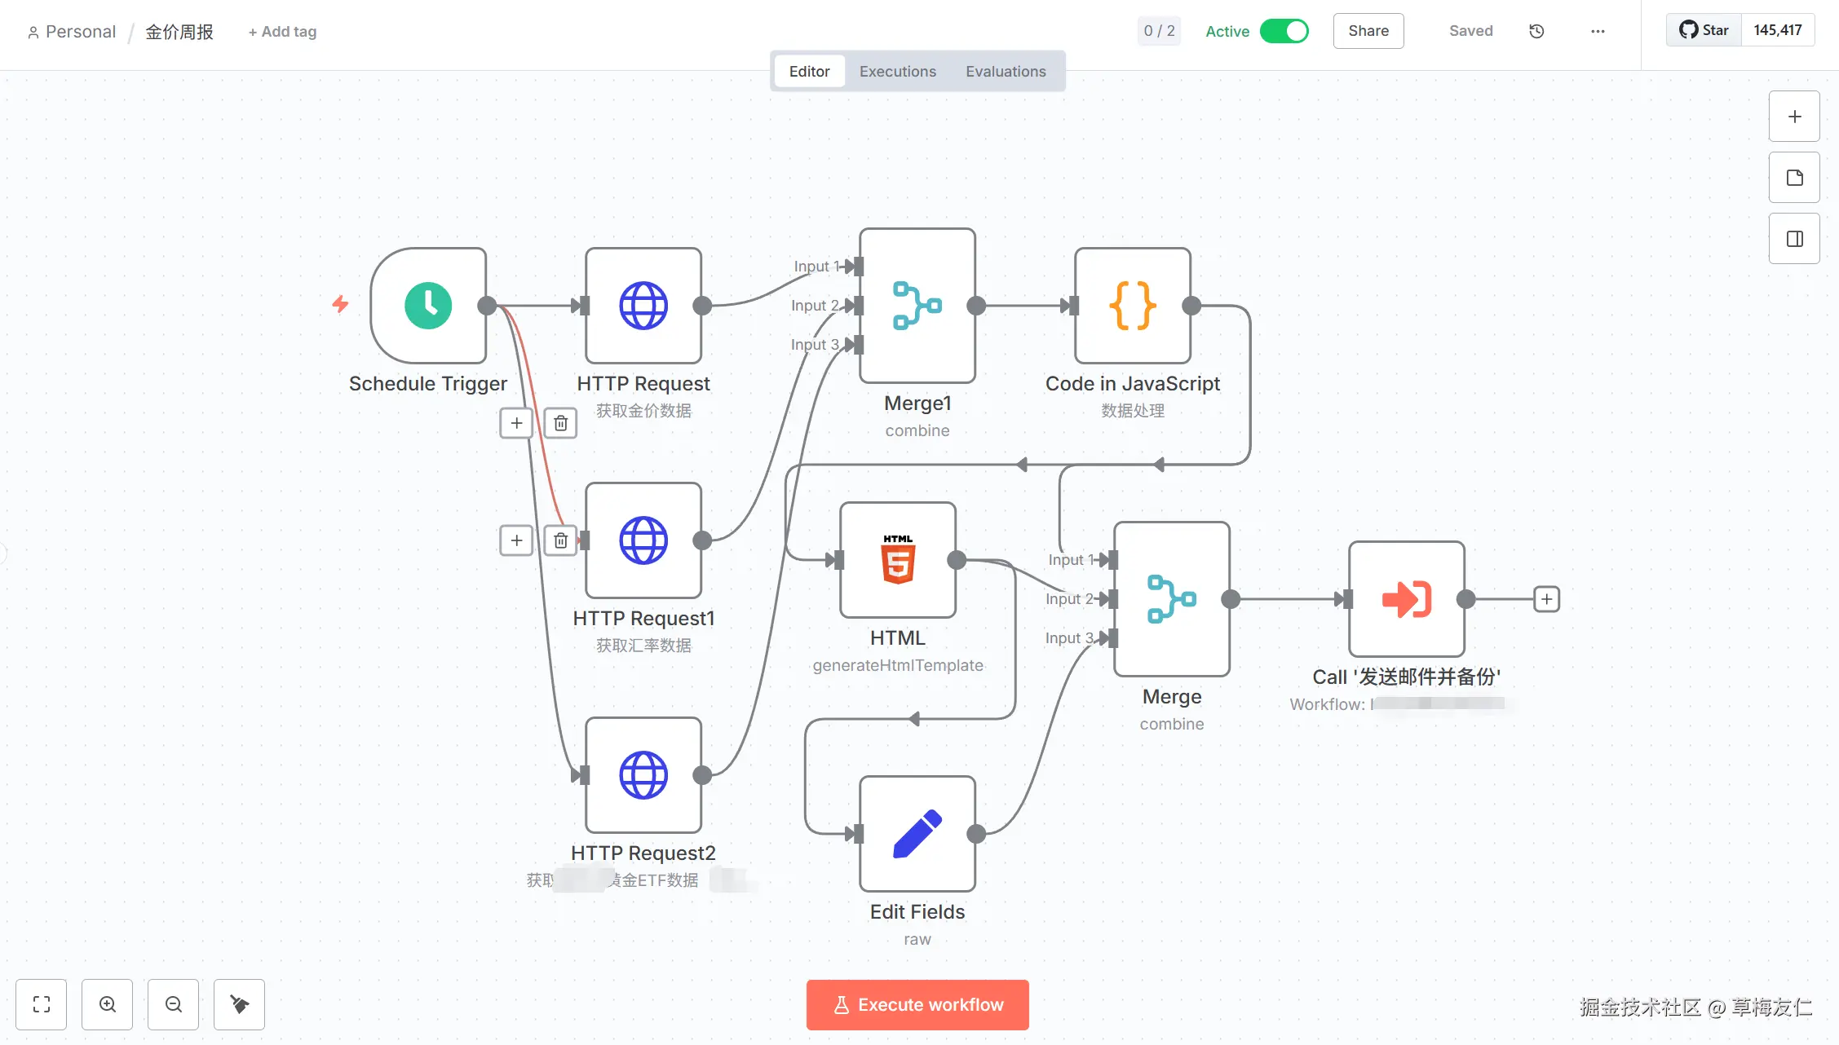Tidy up workflow with broom icon
The height and width of the screenshot is (1045, 1839).
point(239,1004)
